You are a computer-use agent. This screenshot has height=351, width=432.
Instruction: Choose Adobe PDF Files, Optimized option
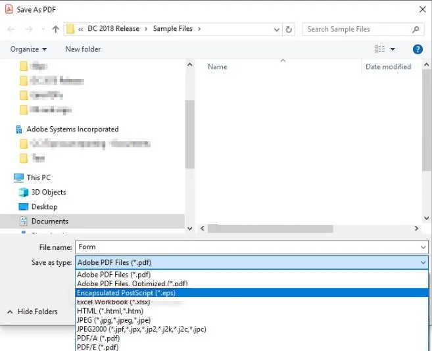tap(252, 283)
